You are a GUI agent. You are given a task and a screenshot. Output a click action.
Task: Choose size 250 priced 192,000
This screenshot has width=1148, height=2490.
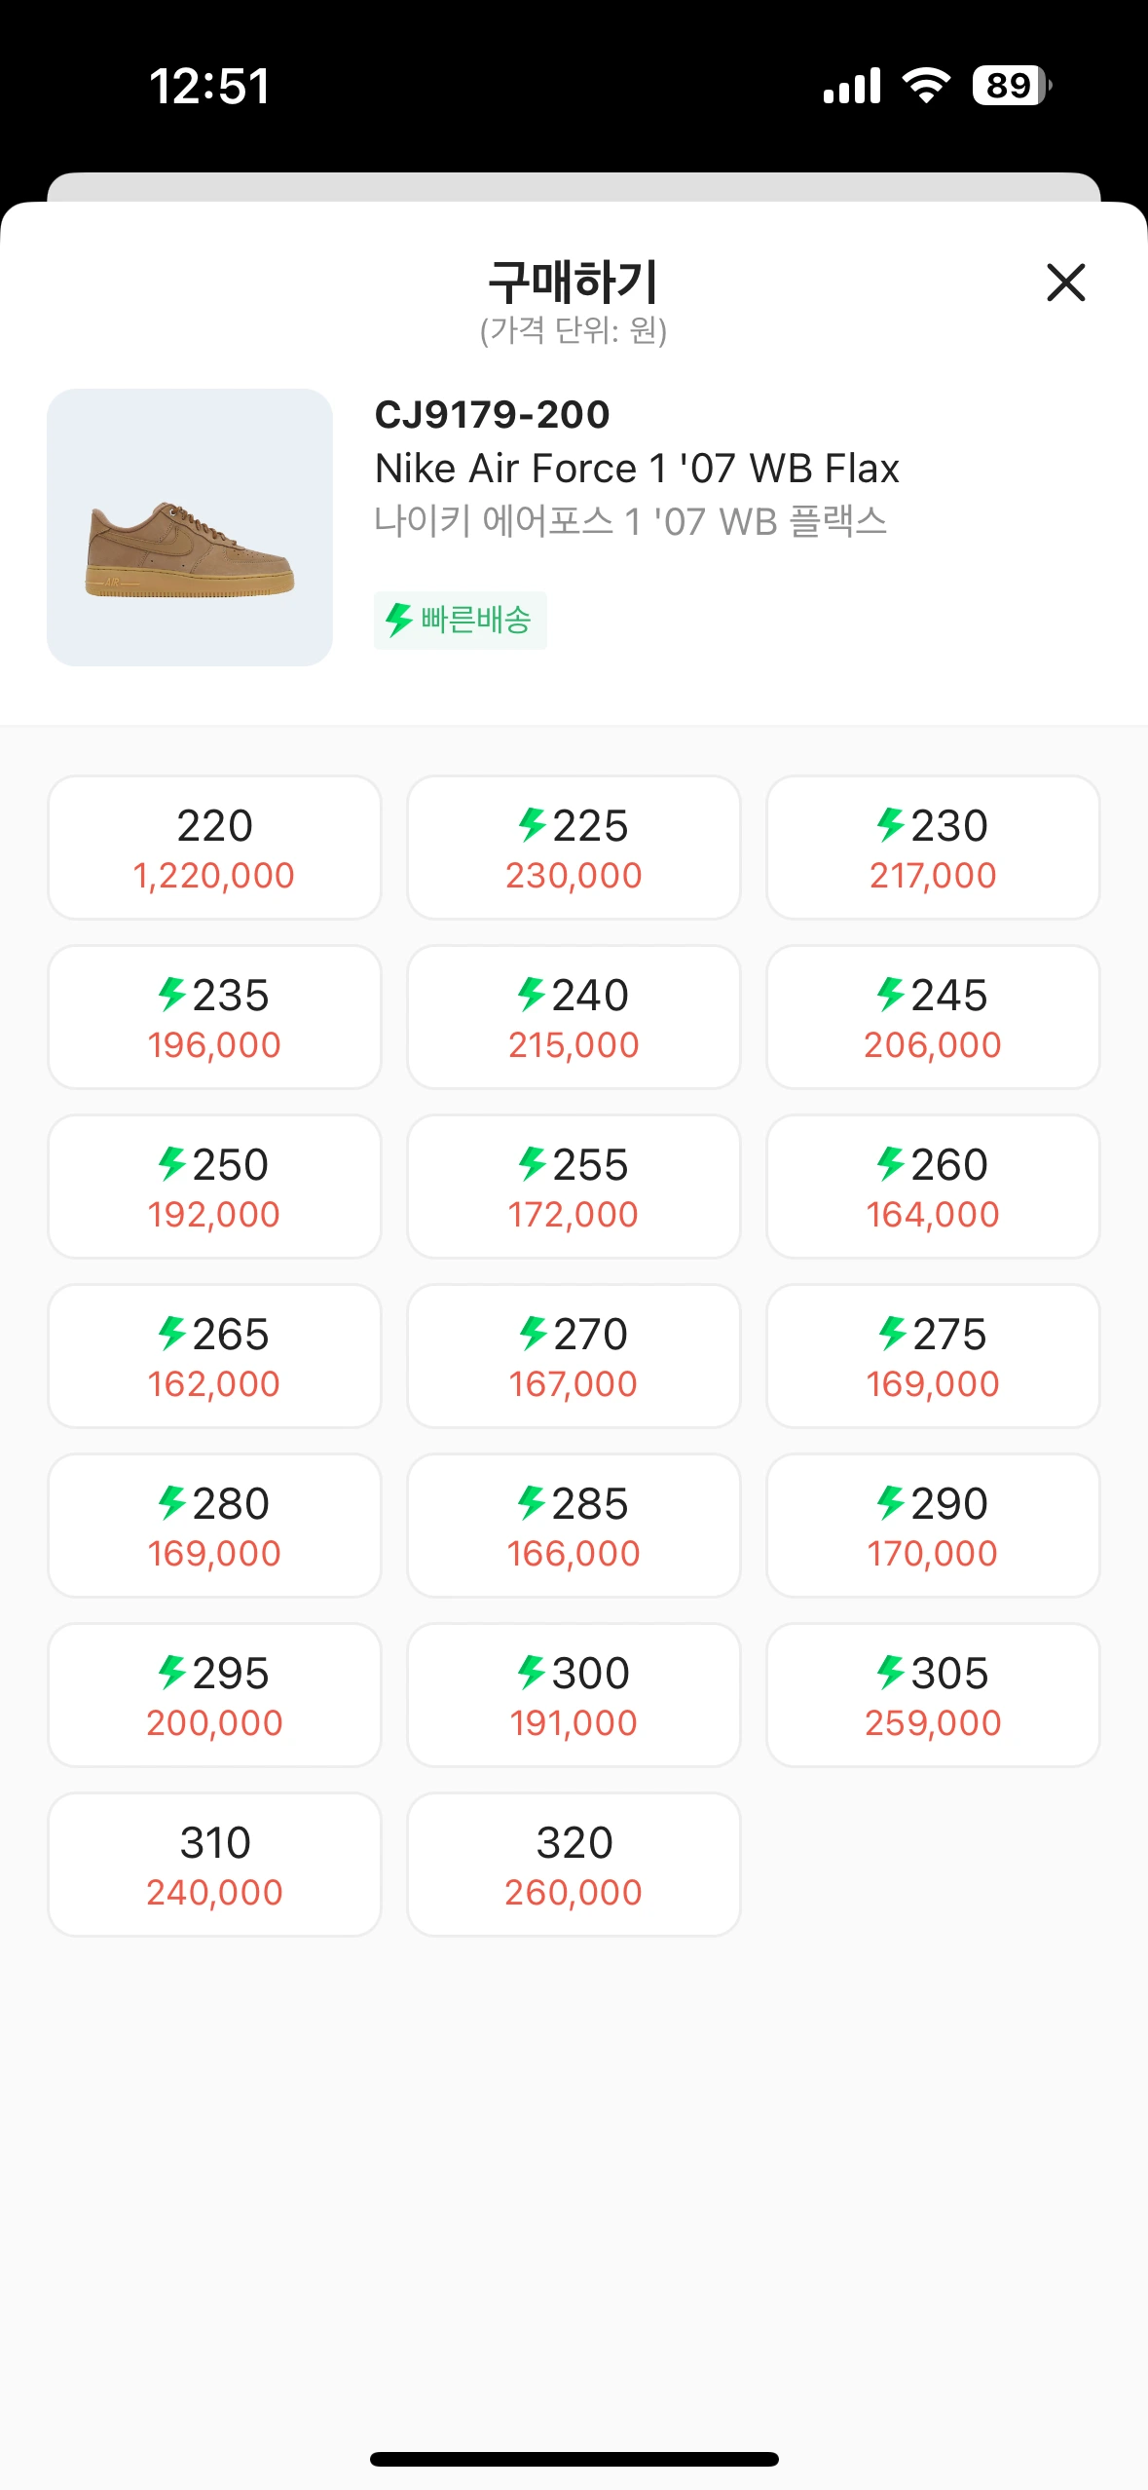214,1187
